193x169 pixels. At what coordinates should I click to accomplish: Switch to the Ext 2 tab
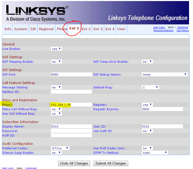coord(86,29)
